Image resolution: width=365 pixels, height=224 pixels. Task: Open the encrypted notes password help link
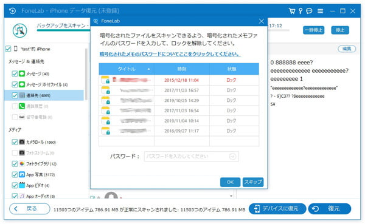click(x=170, y=54)
